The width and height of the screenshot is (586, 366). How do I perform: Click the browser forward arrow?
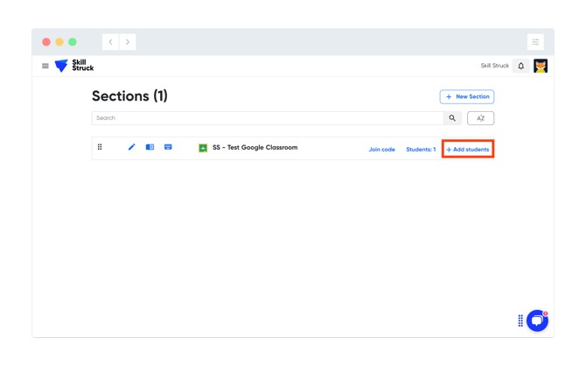click(128, 42)
